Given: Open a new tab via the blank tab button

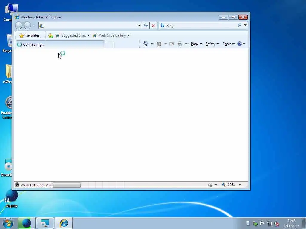Looking at the screenshot, I should [109, 45].
